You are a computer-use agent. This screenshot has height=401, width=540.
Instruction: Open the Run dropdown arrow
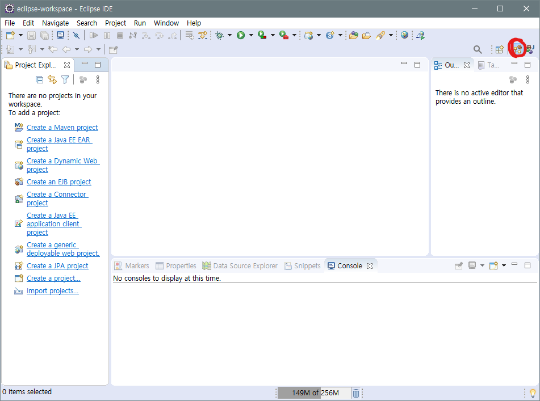pyautogui.click(x=251, y=35)
